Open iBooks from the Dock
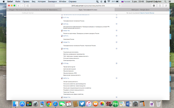 click(x=95, y=104)
